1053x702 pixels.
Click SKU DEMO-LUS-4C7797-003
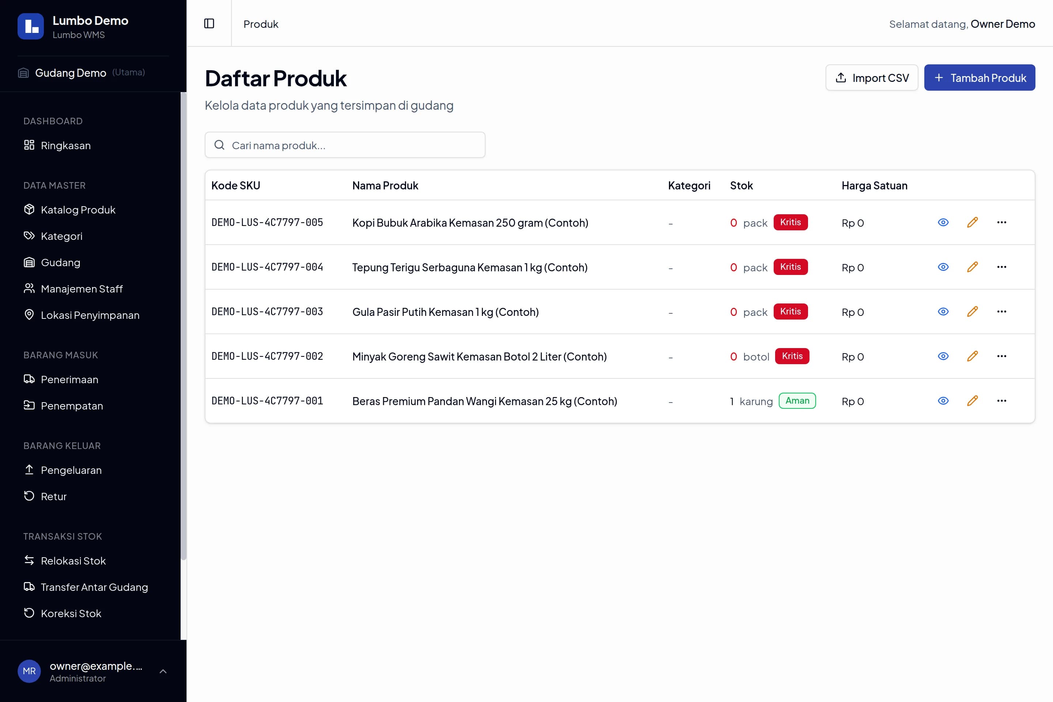[267, 312]
